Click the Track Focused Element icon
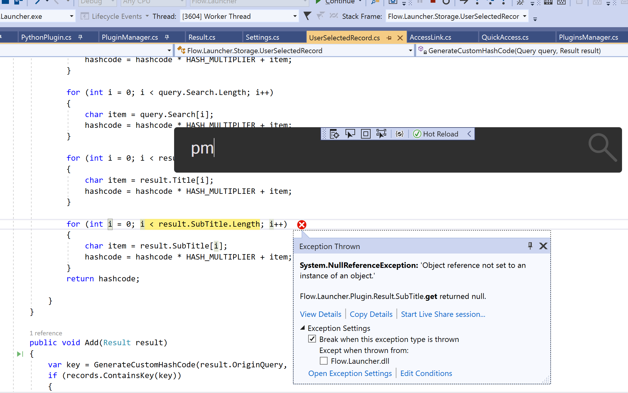The width and height of the screenshot is (628, 393). [x=381, y=134]
